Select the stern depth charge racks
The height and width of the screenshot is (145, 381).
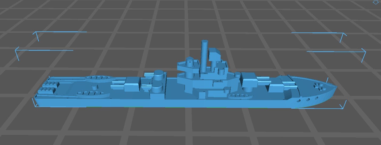(x=48, y=87)
